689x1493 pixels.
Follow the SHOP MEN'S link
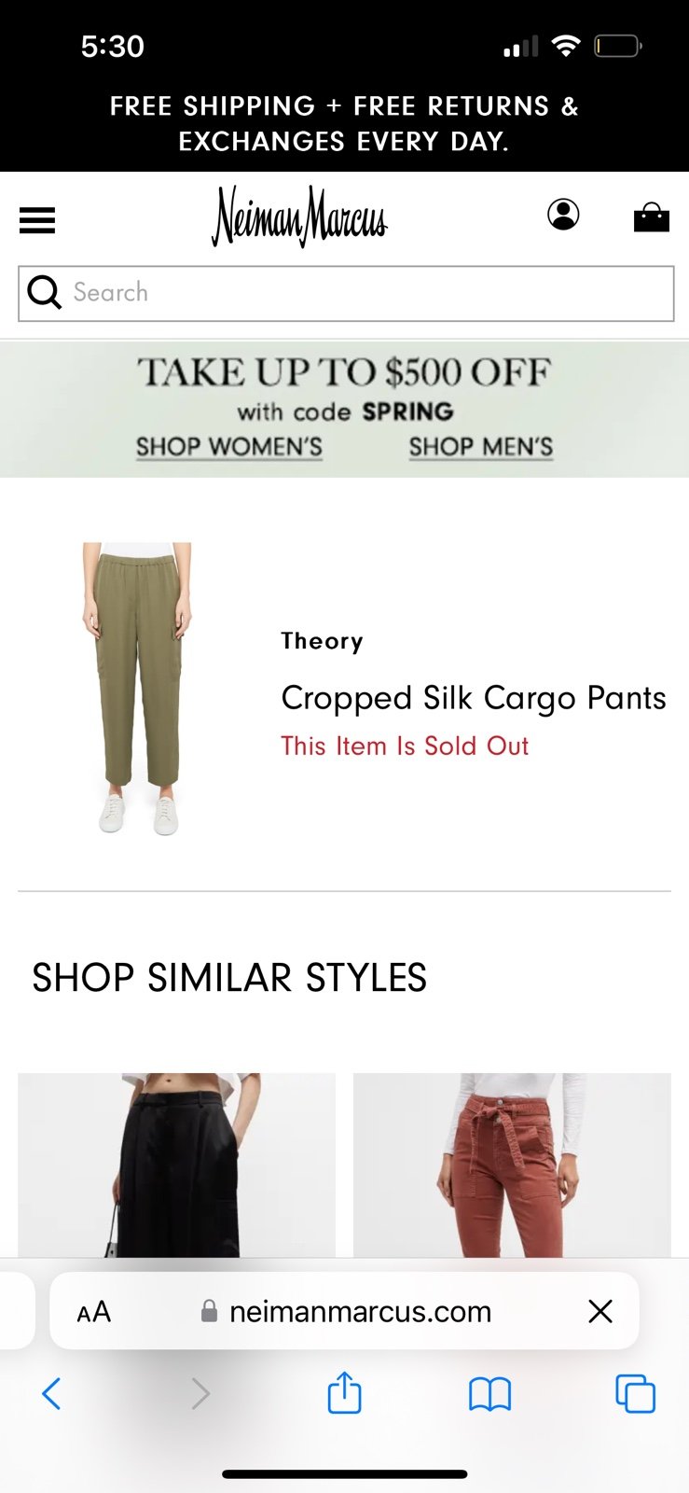click(481, 447)
